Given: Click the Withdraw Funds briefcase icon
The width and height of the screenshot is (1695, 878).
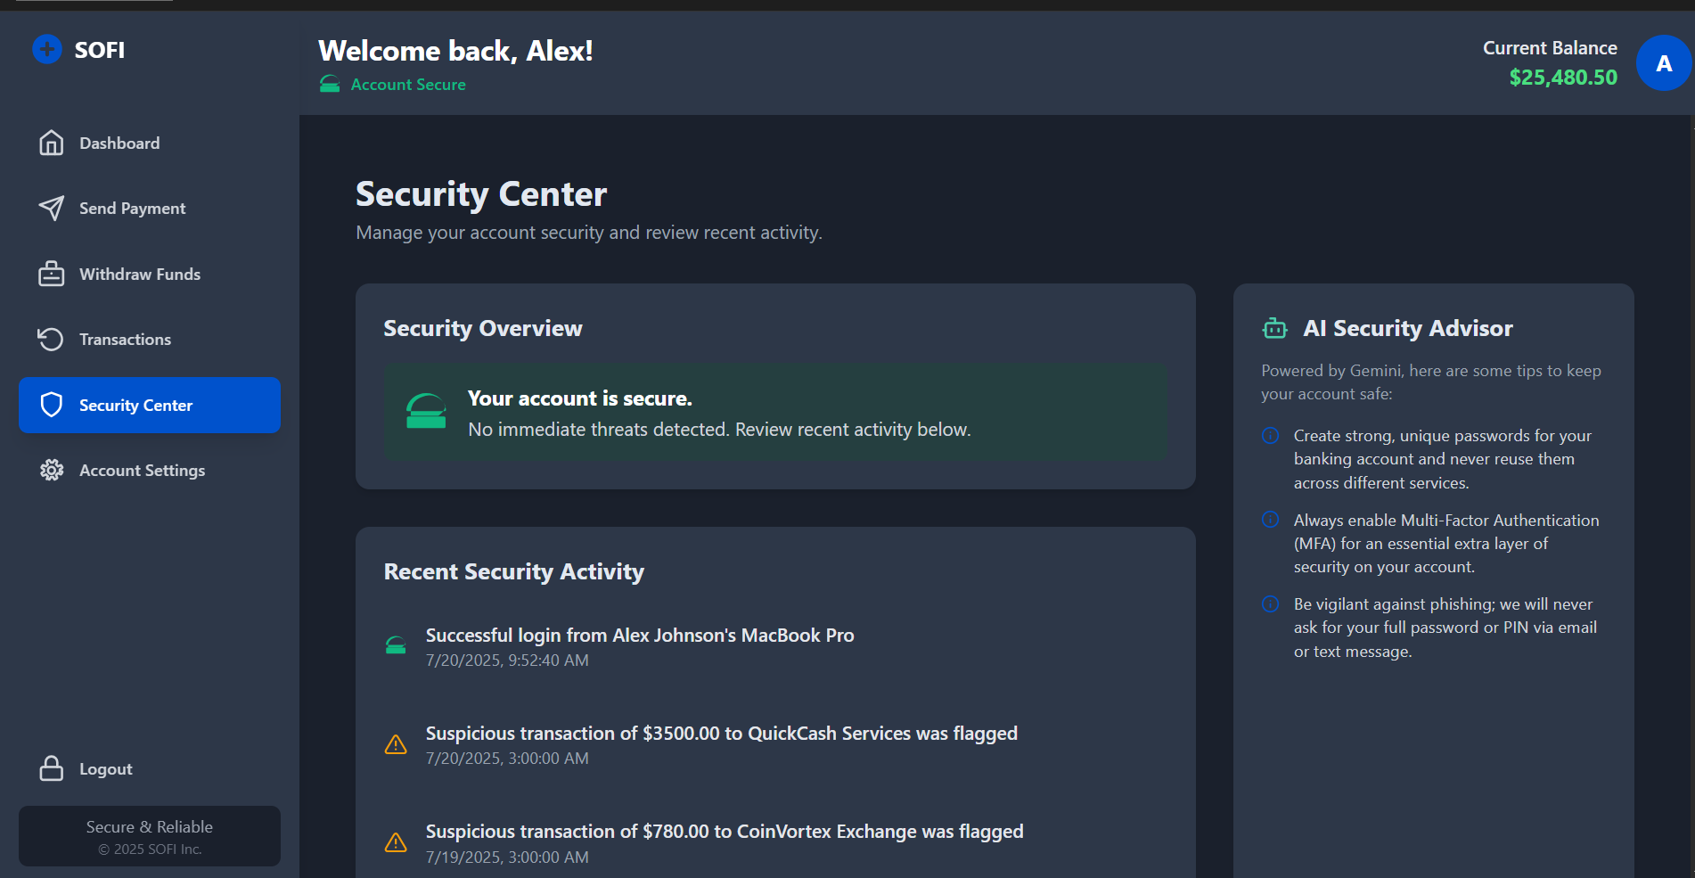Looking at the screenshot, I should [x=52, y=274].
